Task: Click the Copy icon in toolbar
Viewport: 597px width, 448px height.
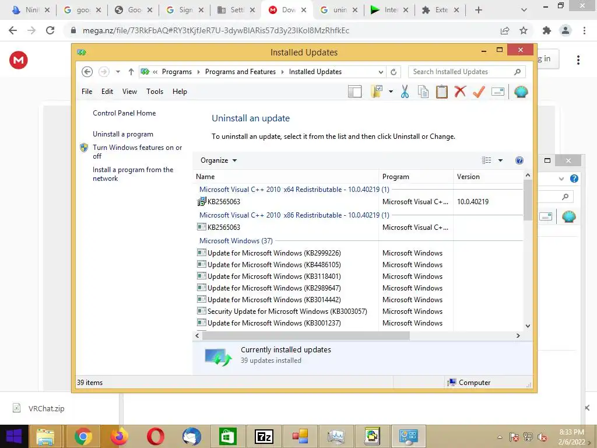Action: click(x=423, y=92)
